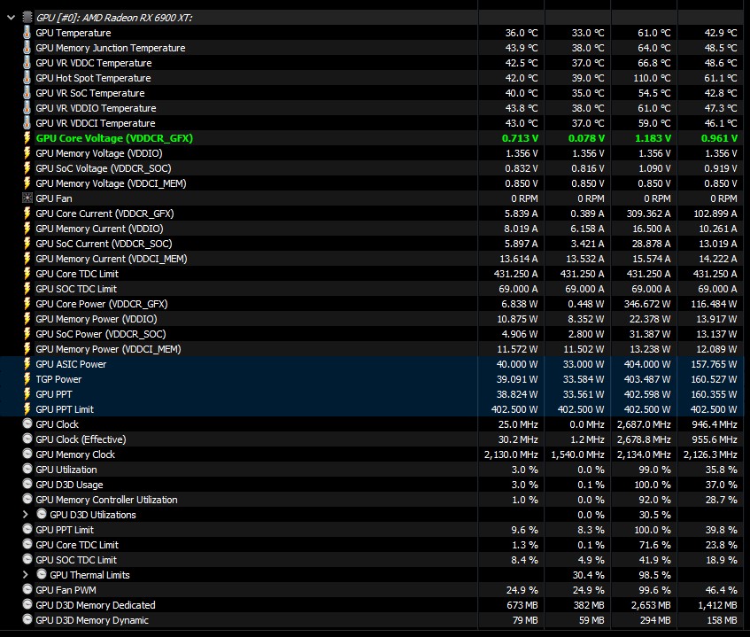The height and width of the screenshot is (637, 750).
Task: Select the GPU Memory Junction Temperature row
Action: coord(372,48)
